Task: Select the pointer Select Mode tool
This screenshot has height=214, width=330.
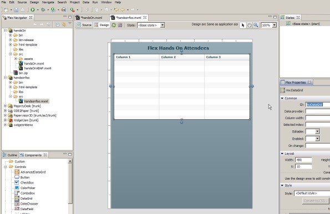Action: [x=243, y=26]
